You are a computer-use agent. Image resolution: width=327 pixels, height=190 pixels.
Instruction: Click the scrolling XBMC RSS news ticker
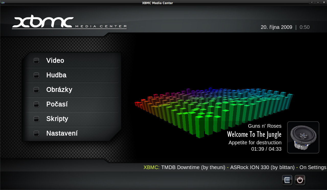[x=235, y=168]
